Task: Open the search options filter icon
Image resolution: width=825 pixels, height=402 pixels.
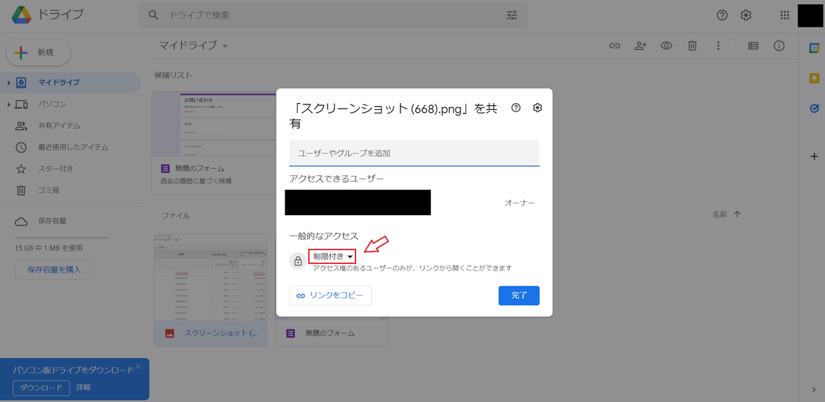Action: click(511, 14)
